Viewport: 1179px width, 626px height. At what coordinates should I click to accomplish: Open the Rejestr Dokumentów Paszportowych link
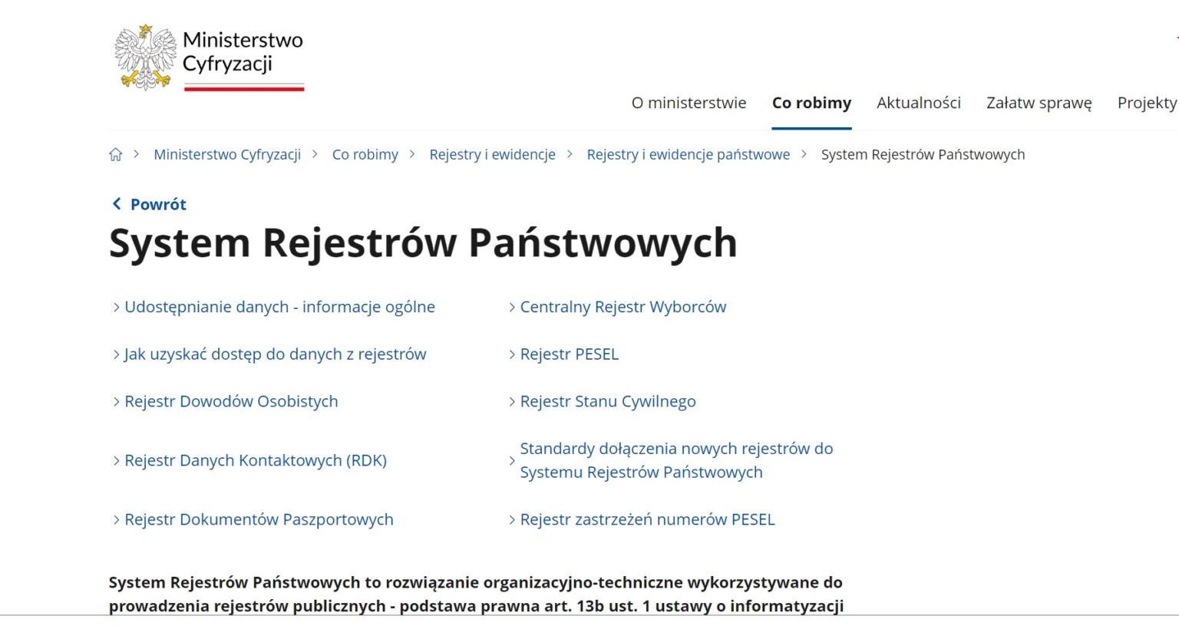pos(259,519)
